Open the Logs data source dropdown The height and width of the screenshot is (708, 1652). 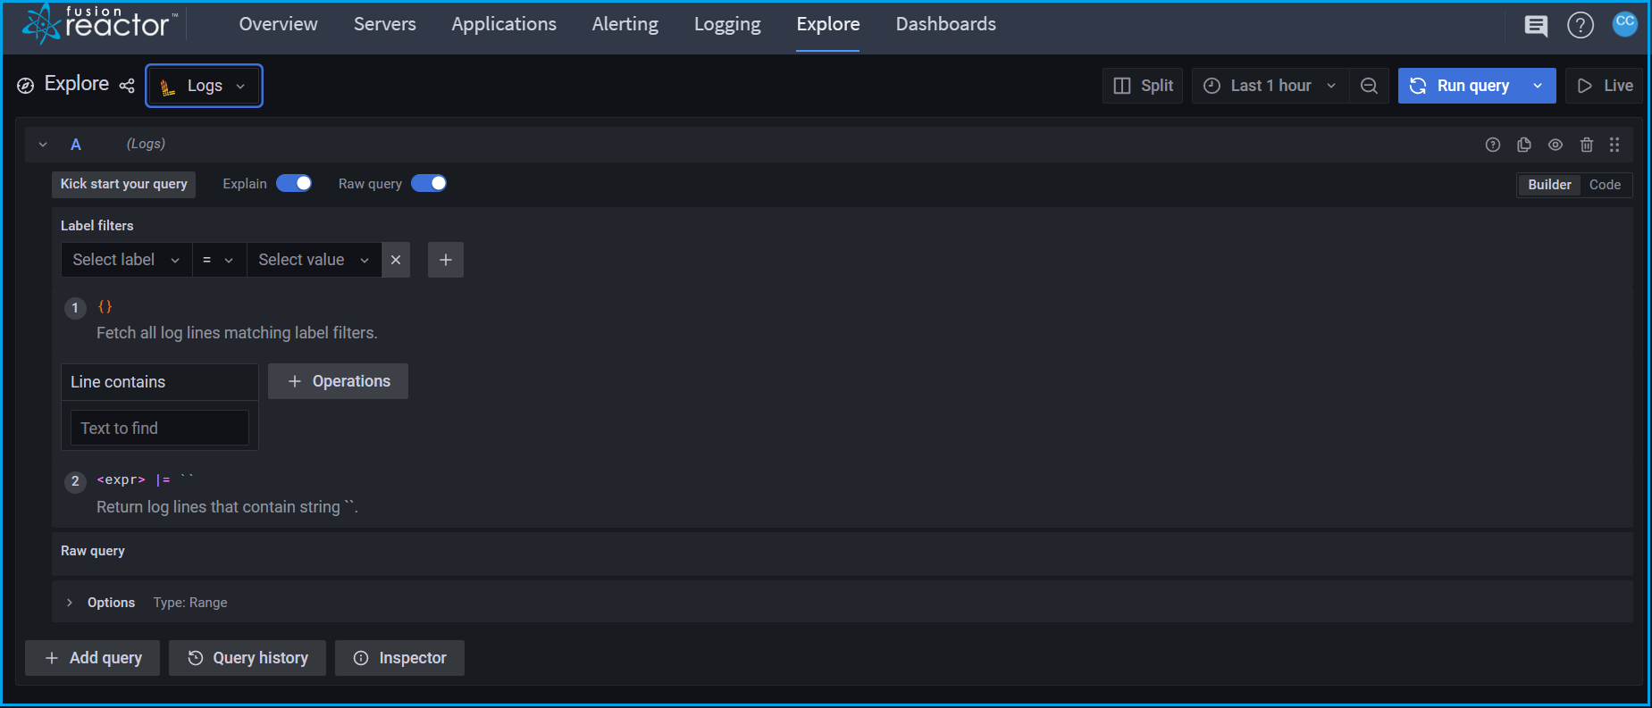205,86
